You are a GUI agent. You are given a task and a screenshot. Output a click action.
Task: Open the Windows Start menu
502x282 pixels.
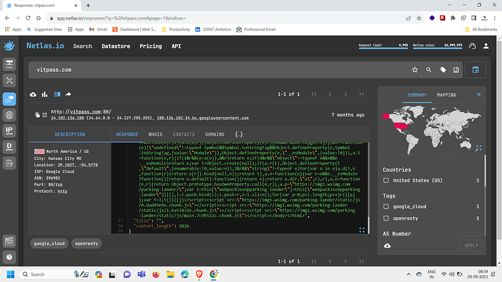[10, 275]
